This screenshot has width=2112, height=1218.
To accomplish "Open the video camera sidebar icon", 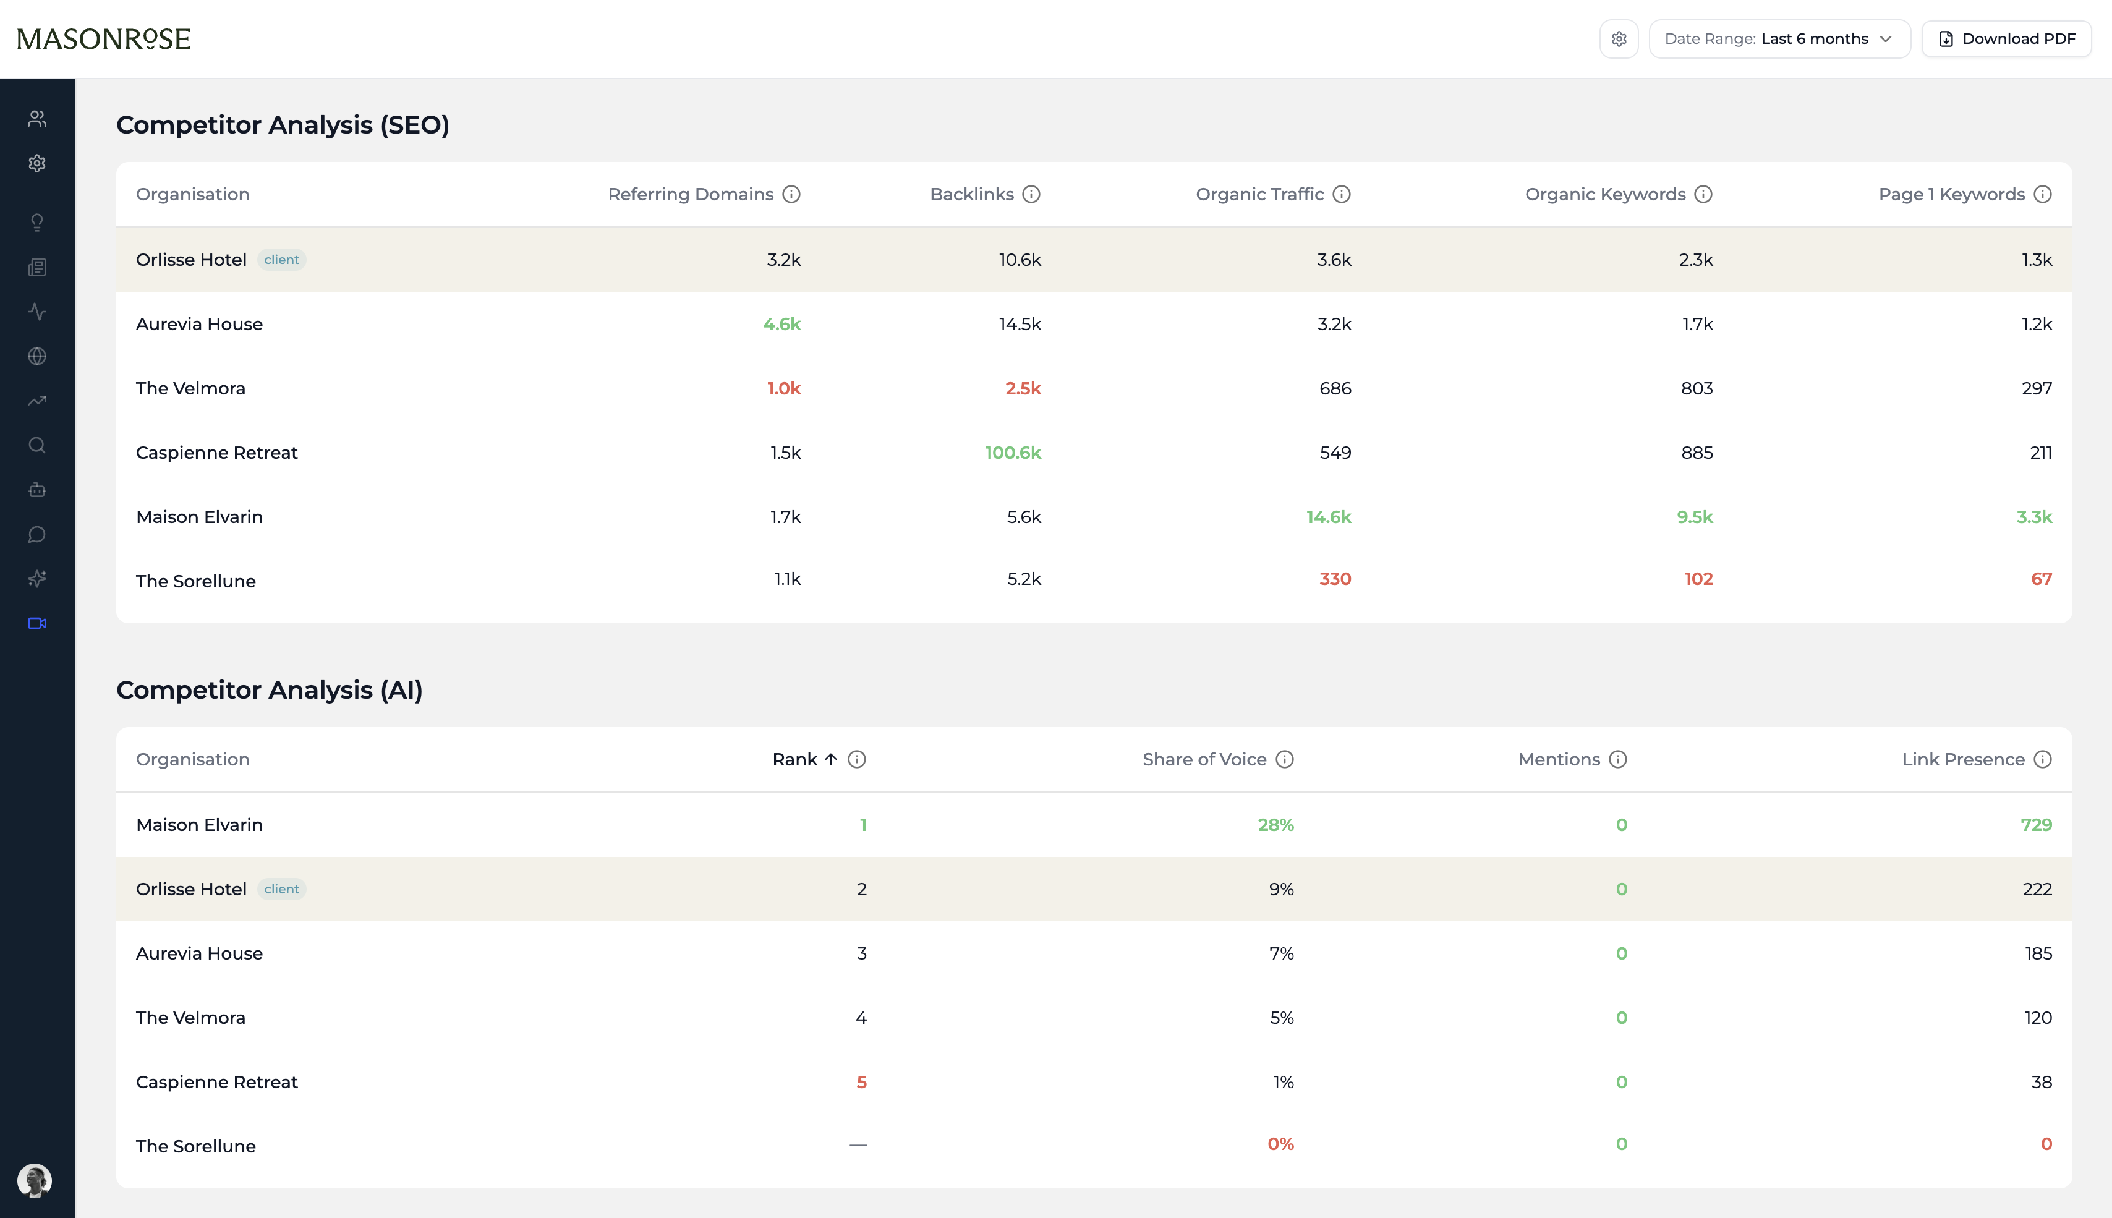I will [x=37, y=623].
